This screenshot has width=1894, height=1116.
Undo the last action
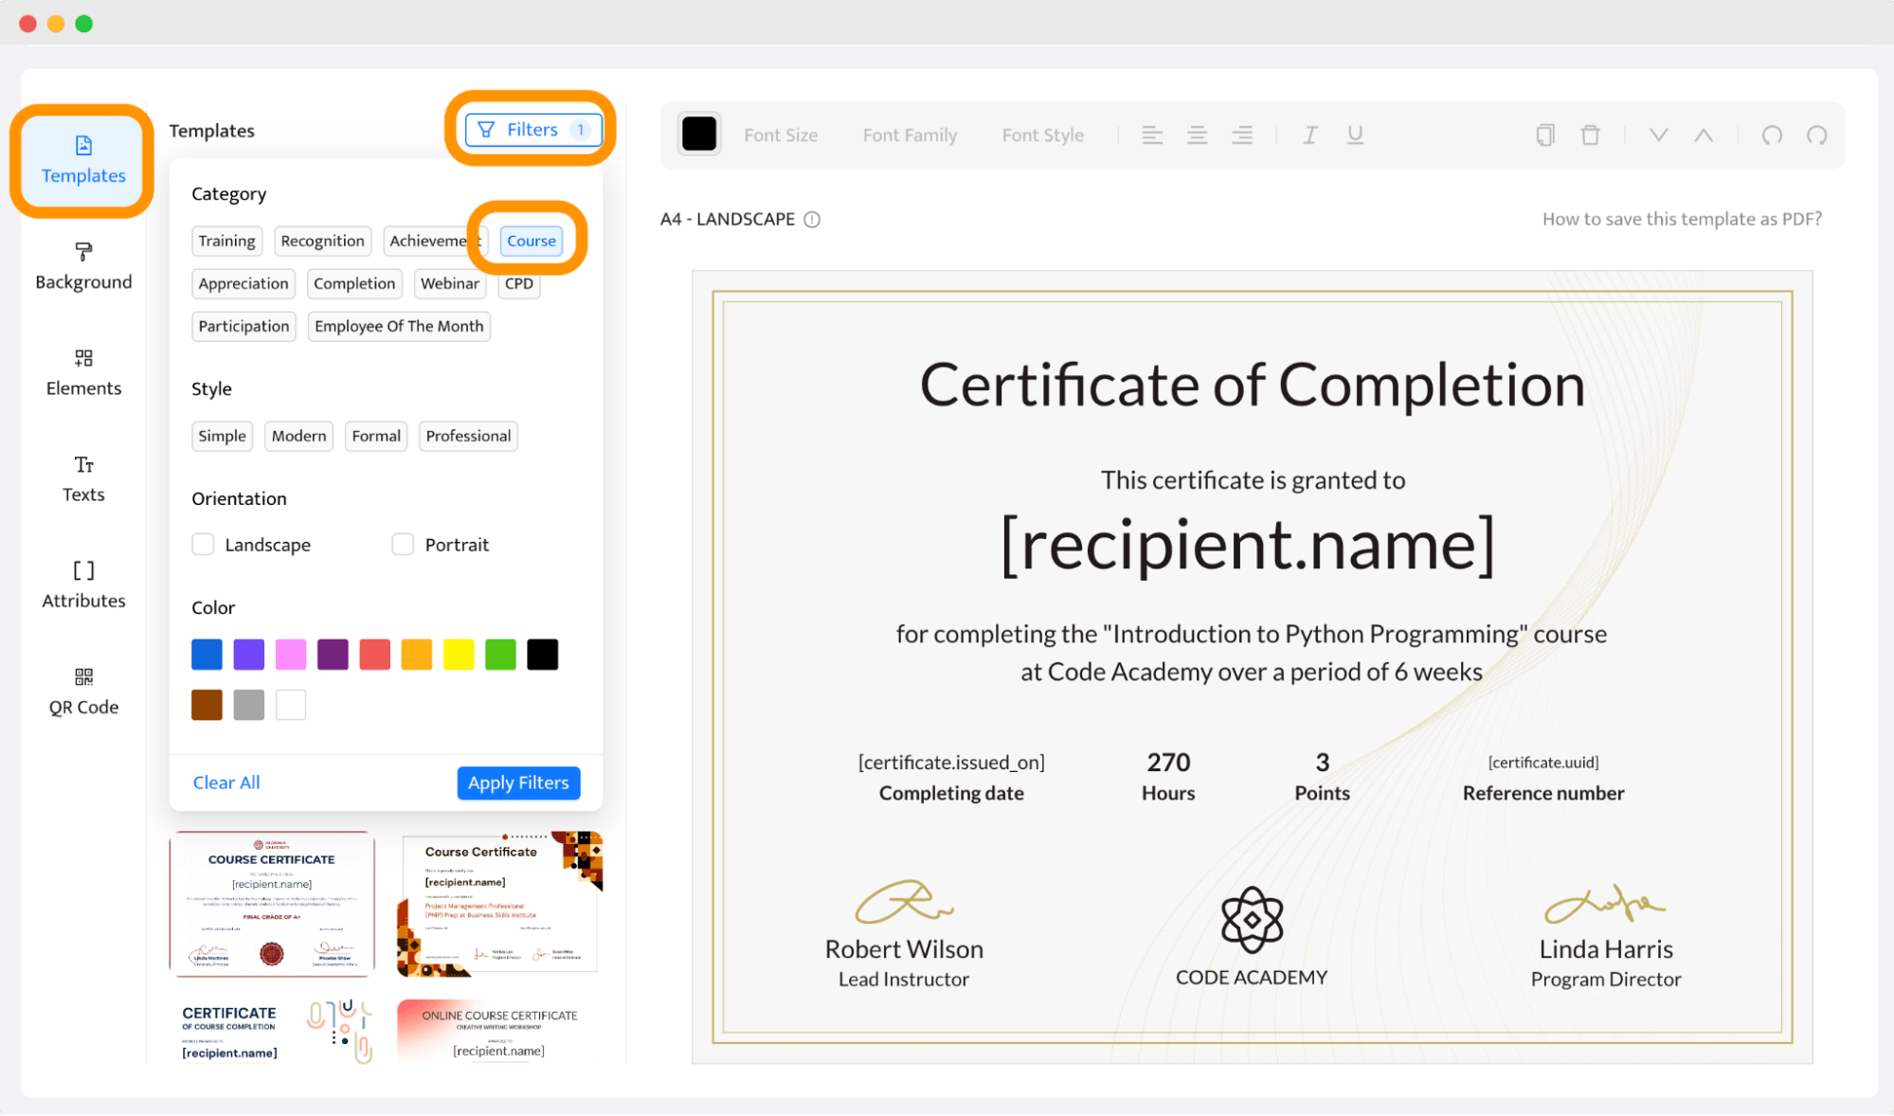point(1772,135)
